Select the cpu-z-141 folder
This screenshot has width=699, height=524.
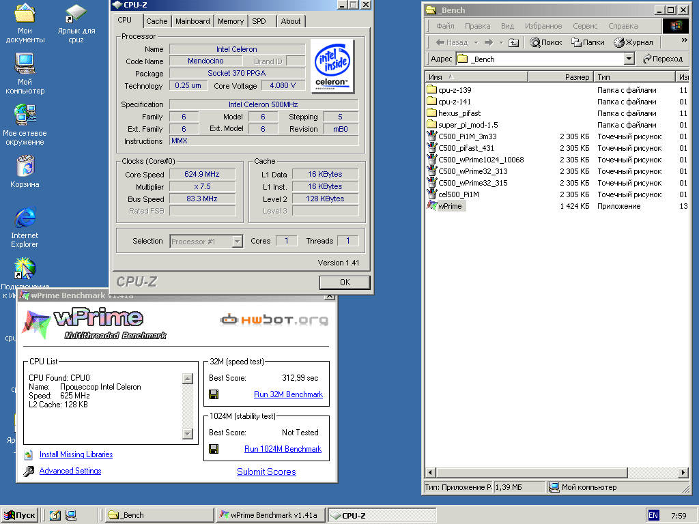pos(449,102)
